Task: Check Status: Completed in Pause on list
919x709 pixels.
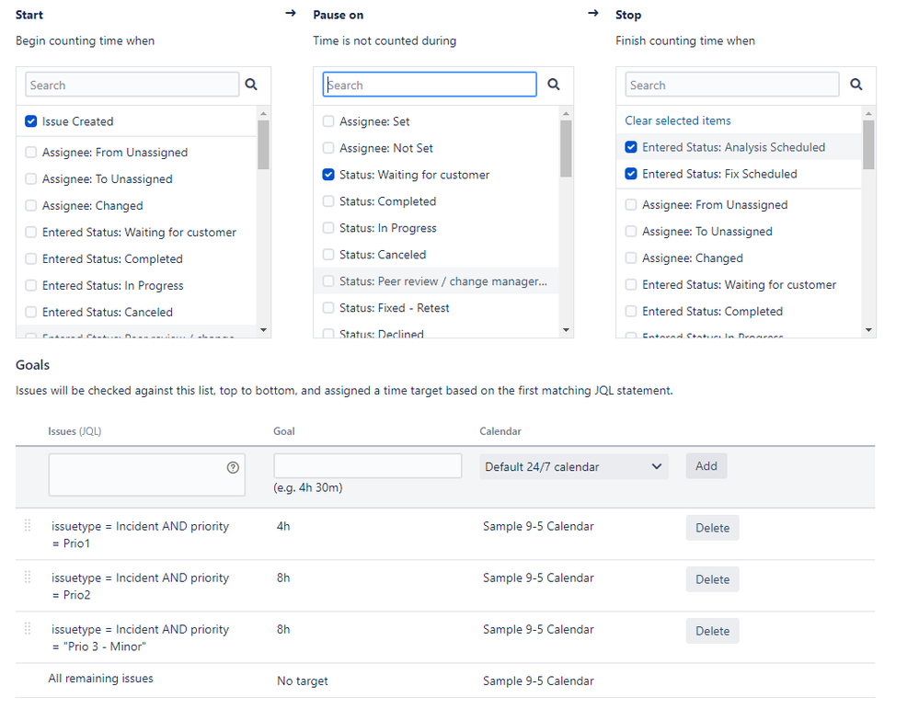Action: (x=328, y=201)
